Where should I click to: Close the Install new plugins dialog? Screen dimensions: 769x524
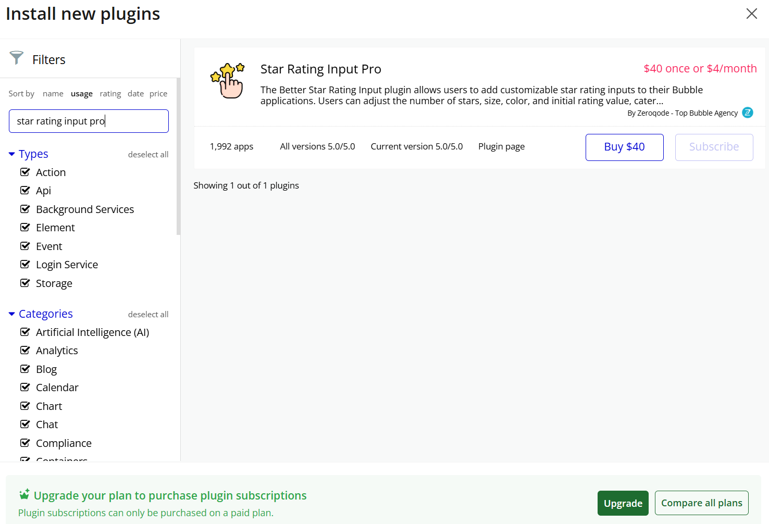click(751, 14)
